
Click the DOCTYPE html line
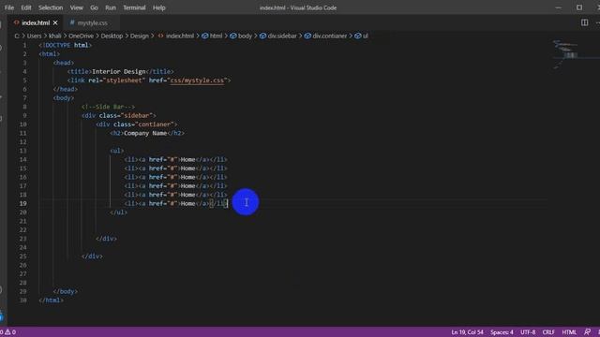pos(66,45)
